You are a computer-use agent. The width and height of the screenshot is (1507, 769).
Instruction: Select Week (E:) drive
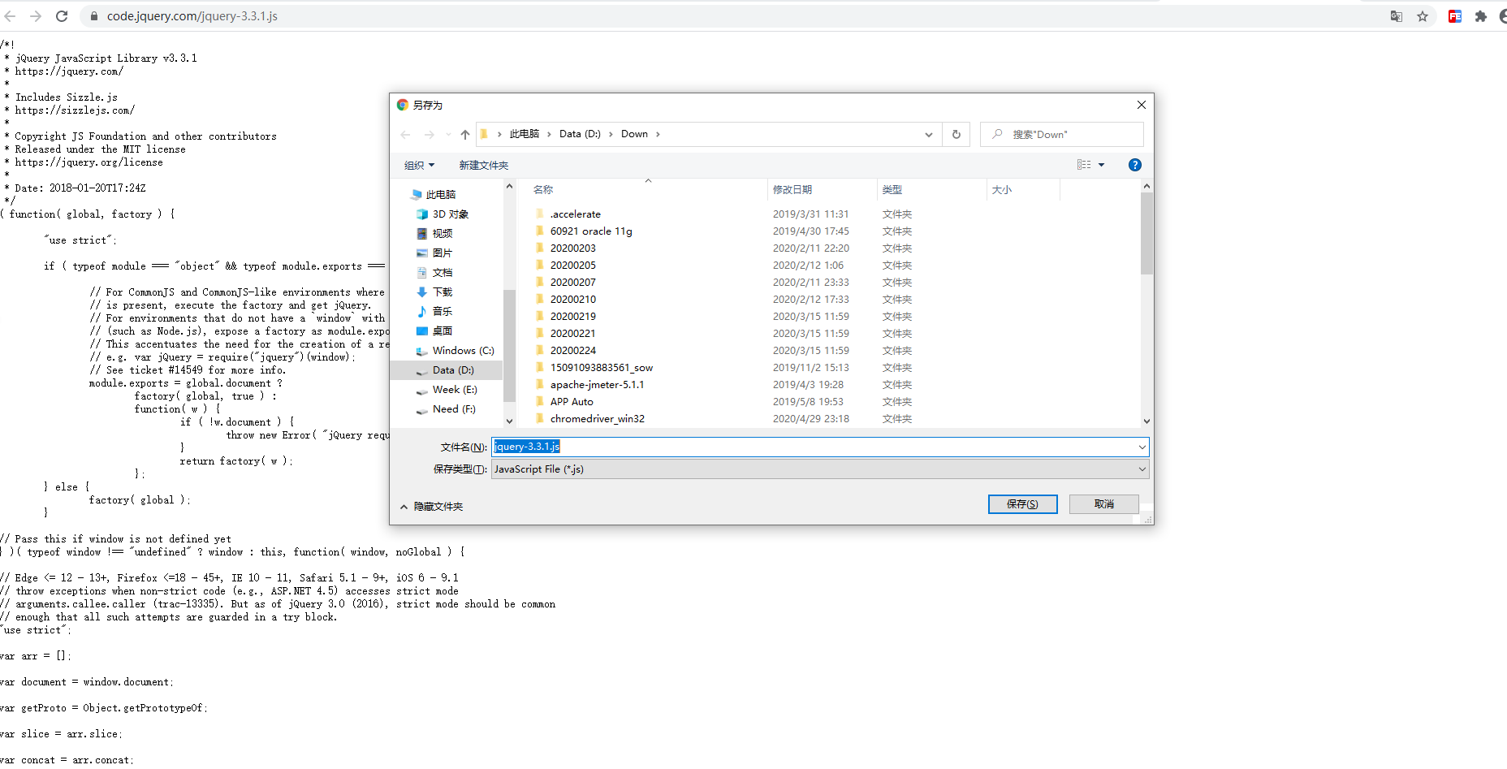[455, 390]
